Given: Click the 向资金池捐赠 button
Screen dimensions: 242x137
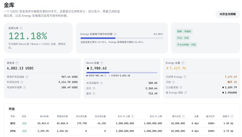Looking at the screenshot, I should tap(227, 14).
